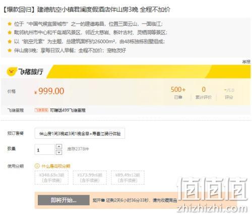Viewport: 252px width, 217px height.
Task: Increase quantity with the up arrow
Action: [59, 146]
